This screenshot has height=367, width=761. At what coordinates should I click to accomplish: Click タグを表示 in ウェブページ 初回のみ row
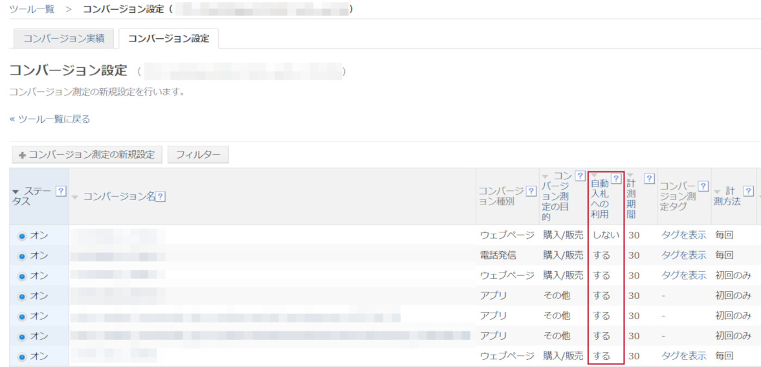coord(684,275)
